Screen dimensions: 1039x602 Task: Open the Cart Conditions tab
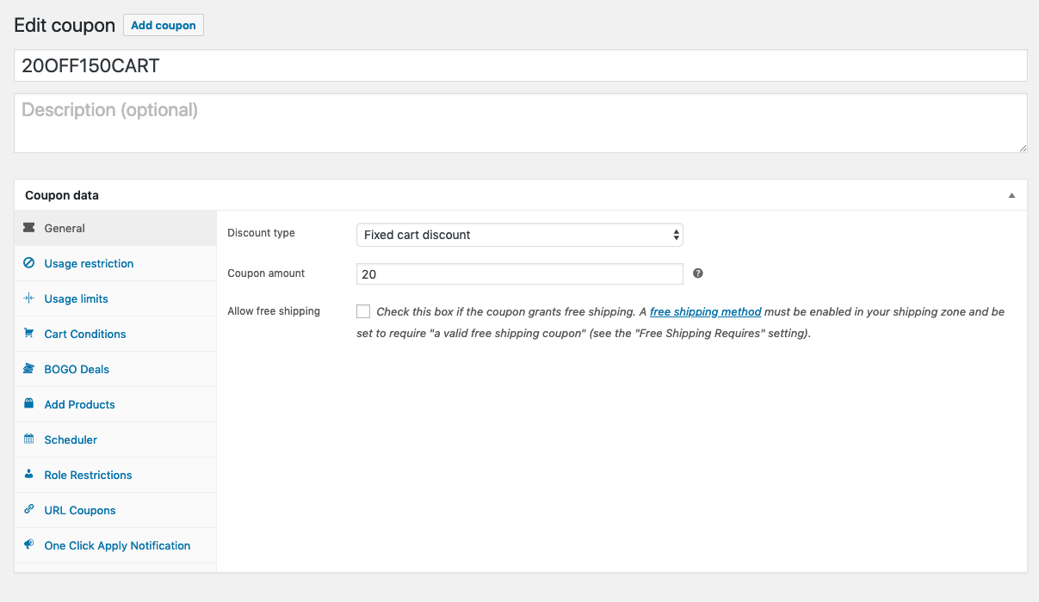84,334
